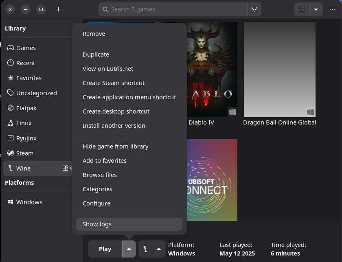Expand the view options dropdown arrow
Screen dimensions: 342x262
pyautogui.click(x=316, y=9)
